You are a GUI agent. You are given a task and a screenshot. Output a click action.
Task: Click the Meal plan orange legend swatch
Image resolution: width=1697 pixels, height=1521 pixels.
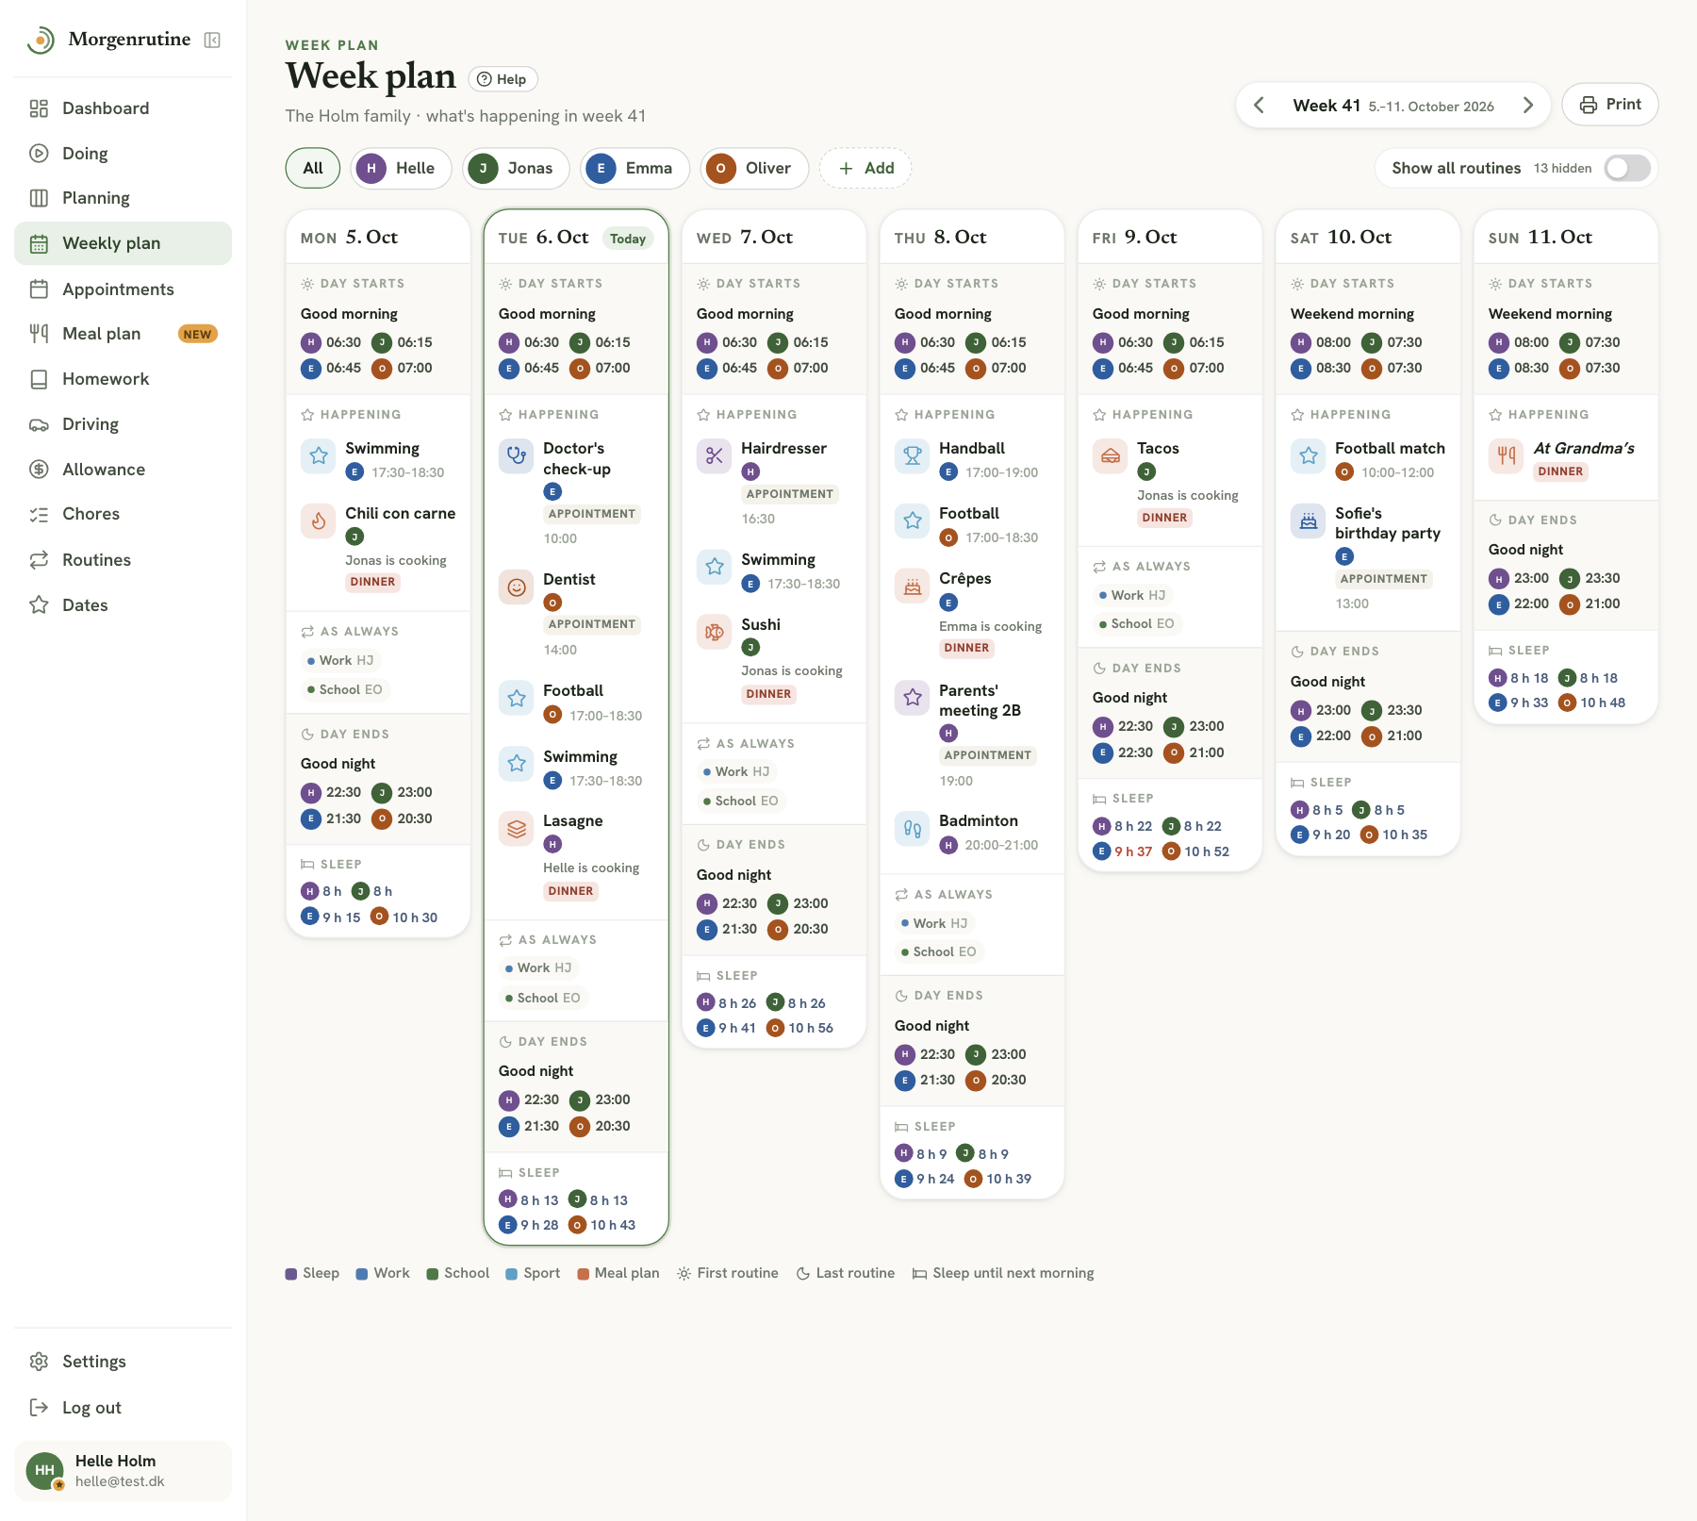pyautogui.click(x=584, y=1274)
